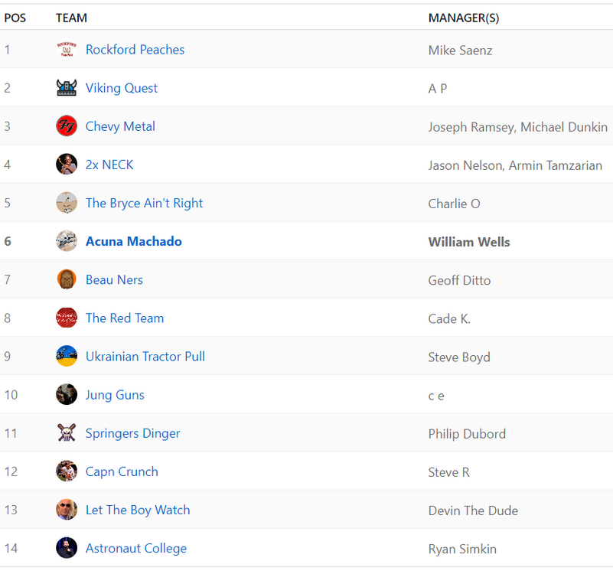The width and height of the screenshot is (613, 574).
Task: Click the Rockford Peaches team logo
Action: [x=67, y=50]
